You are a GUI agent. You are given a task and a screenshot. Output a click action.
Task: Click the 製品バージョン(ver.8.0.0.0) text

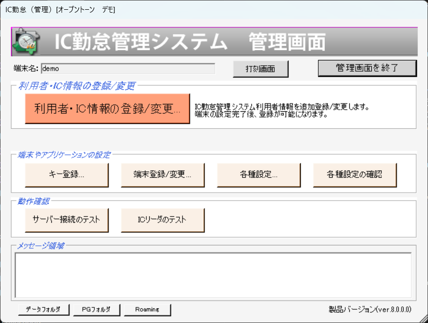tap(370, 309)
